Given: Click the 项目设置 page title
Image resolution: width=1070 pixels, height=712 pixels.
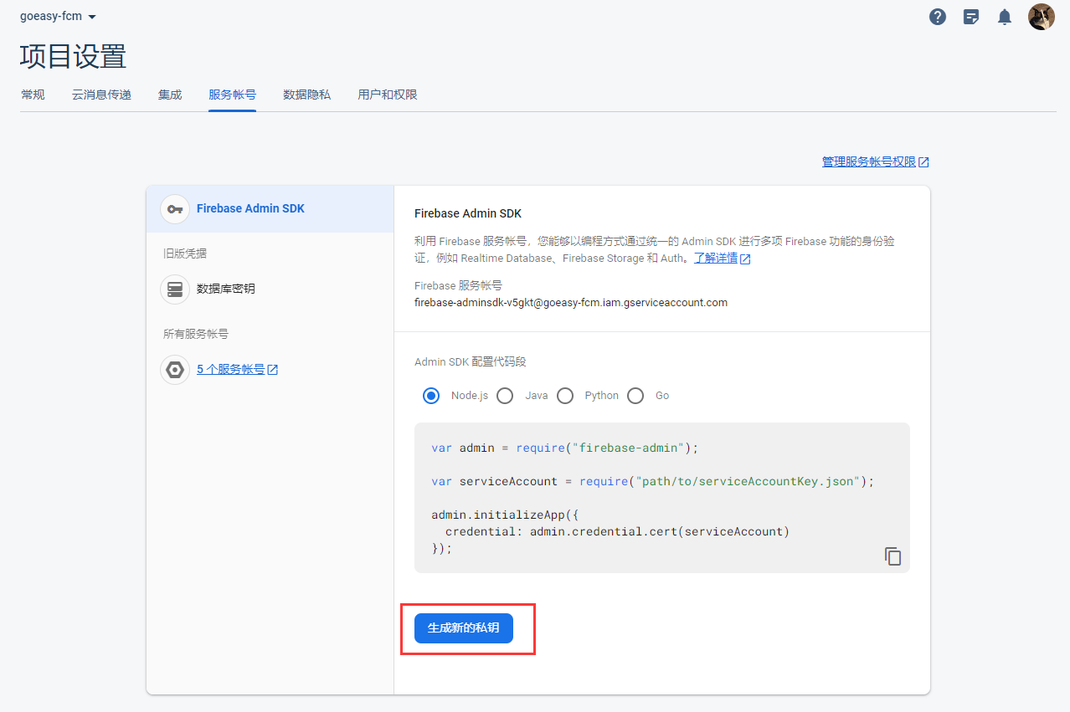Looking at the screenshot, I should tap(74, 56).
